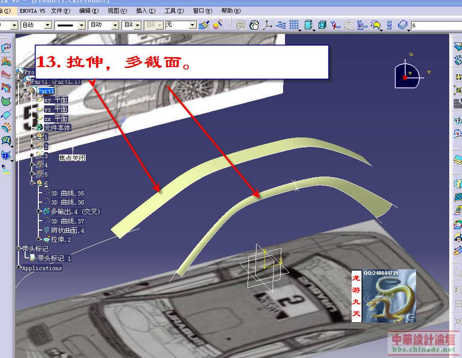Expand the 拉伸.2 node

(38, 239)
